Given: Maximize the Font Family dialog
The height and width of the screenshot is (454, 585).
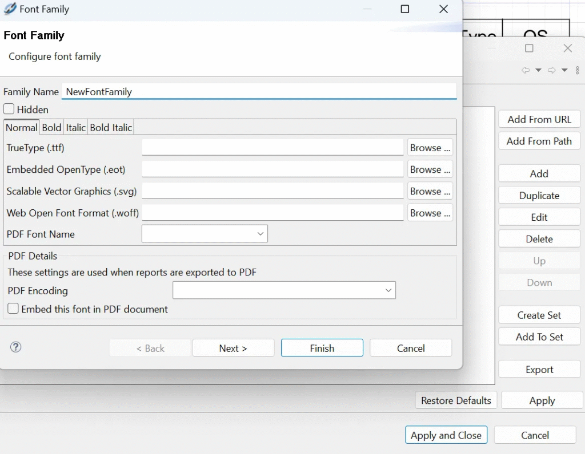Looking at the screenshot, I should (405, 9).
